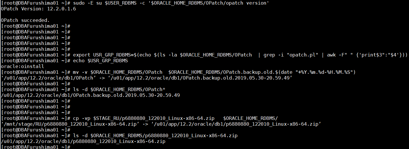Click the unquoted OPatch.backup.old path output by ls

[90, 95]
